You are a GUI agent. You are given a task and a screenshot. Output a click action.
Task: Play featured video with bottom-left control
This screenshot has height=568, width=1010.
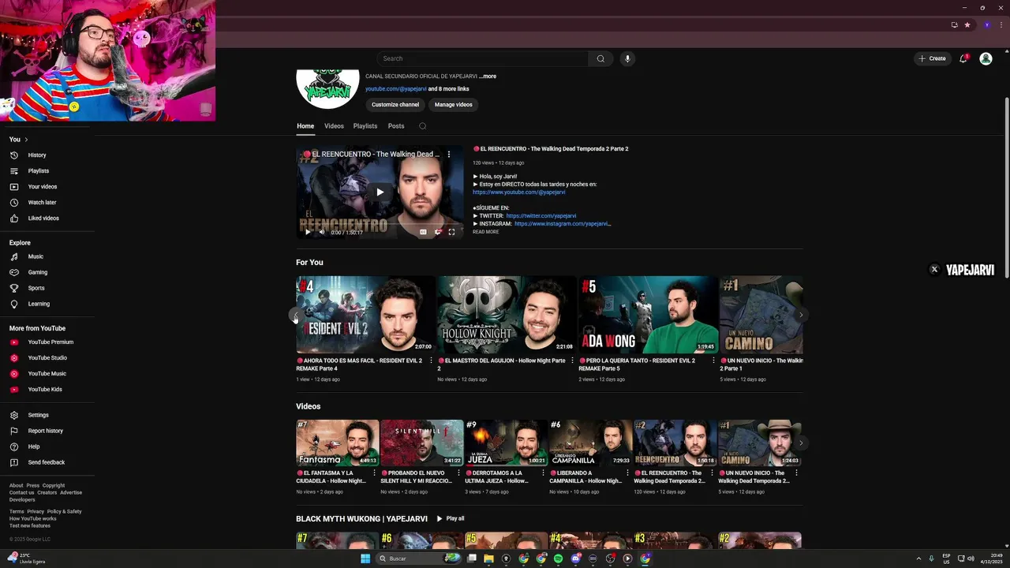pyautogui.click(x=307, y=232)
